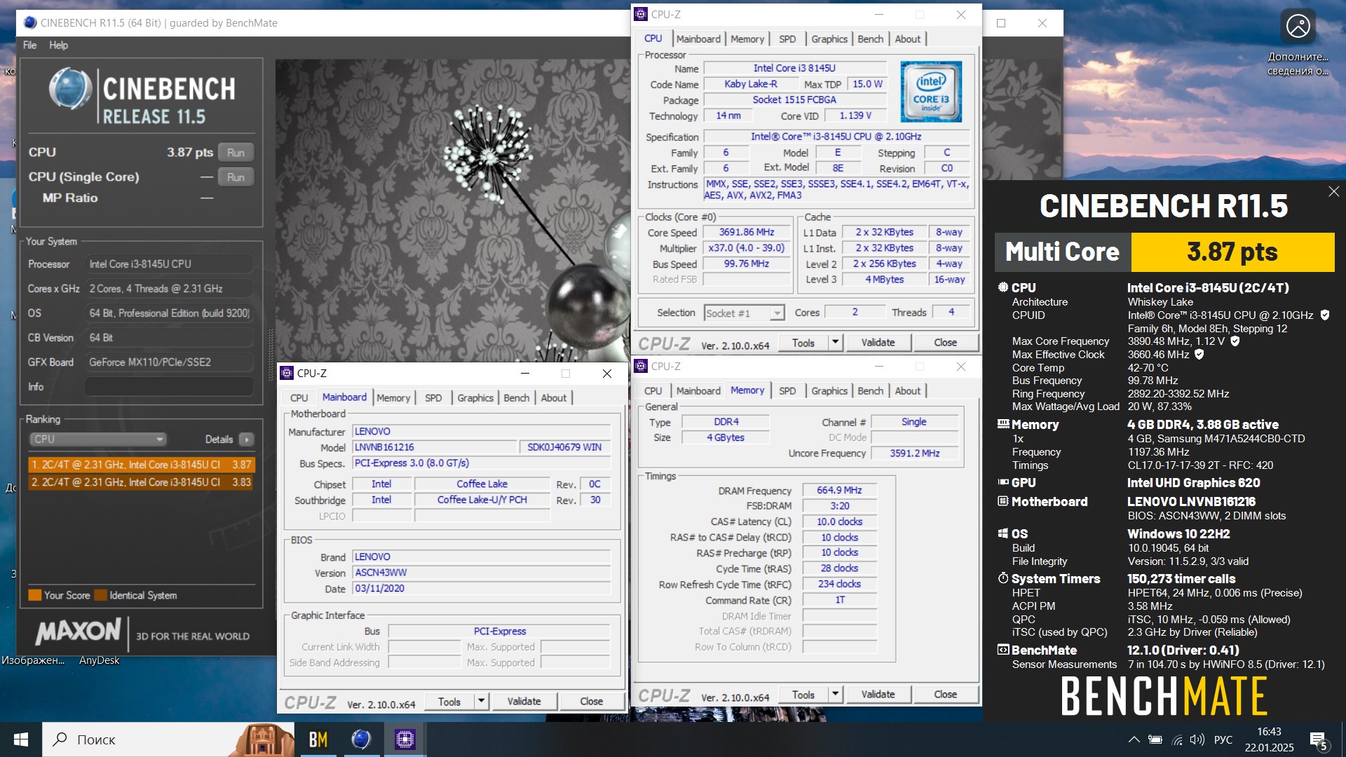Viewport: 1346px width, 757px height.
Task: Switch the РУС input language
Action: point(1223,739)
